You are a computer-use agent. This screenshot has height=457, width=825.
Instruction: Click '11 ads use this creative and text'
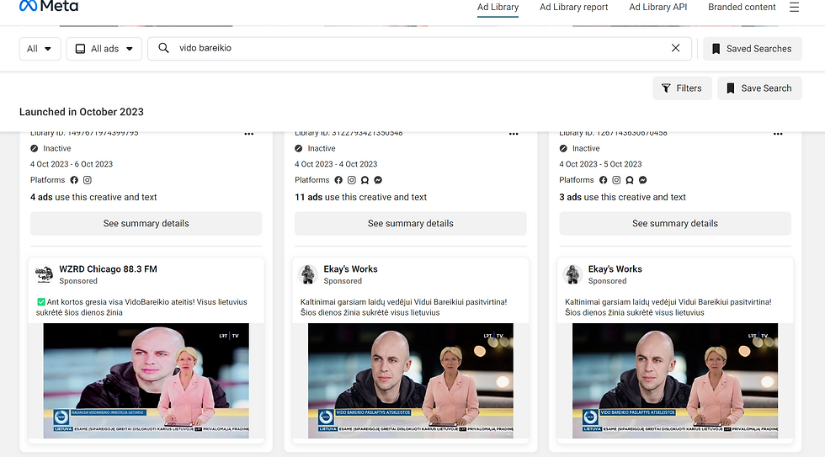[x=360, y=197]
